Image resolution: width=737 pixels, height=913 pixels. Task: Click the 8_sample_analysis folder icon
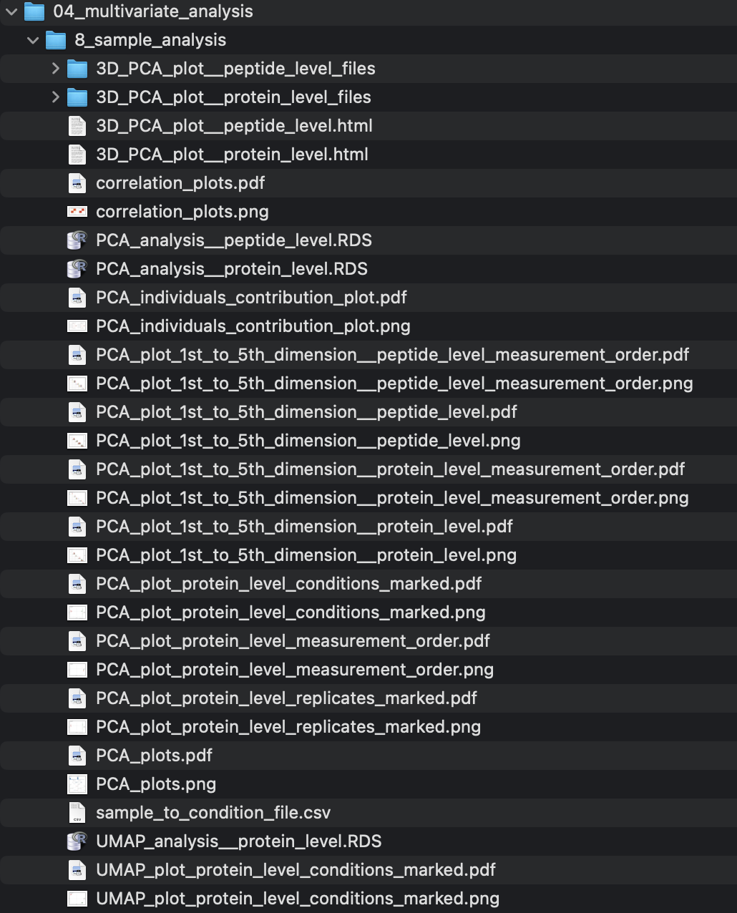(56, 40)
